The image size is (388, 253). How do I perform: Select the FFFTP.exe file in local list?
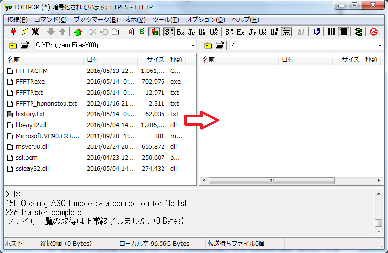[30, 81]
